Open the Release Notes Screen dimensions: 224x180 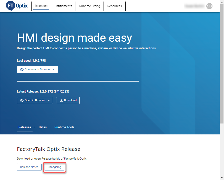coord(29,167)
